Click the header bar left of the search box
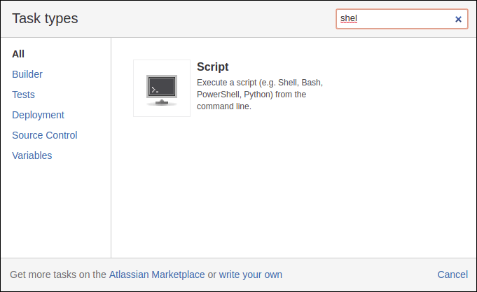This screenshot has width=477, height=292. [210, 19]
